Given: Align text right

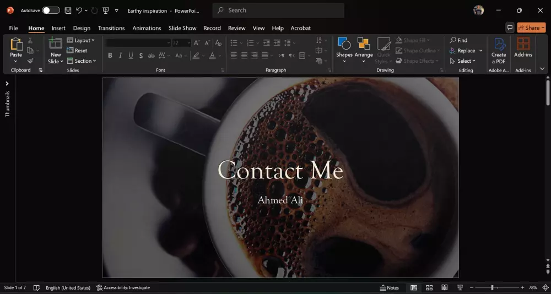Looking at the screenshot, I should 255,56.
